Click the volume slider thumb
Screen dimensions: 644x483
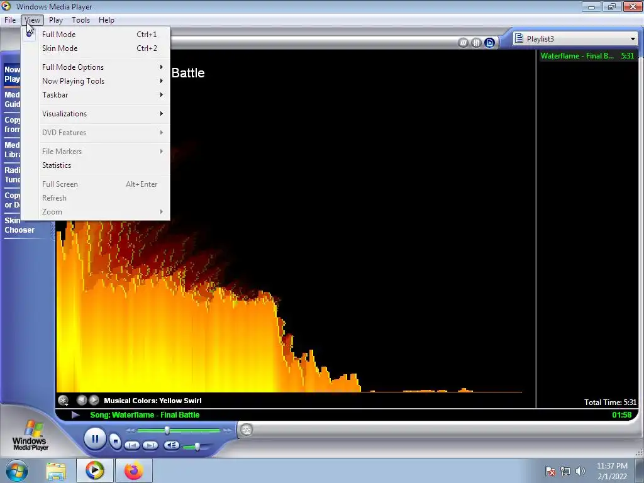pyautogui.click(x=197, y=447)
